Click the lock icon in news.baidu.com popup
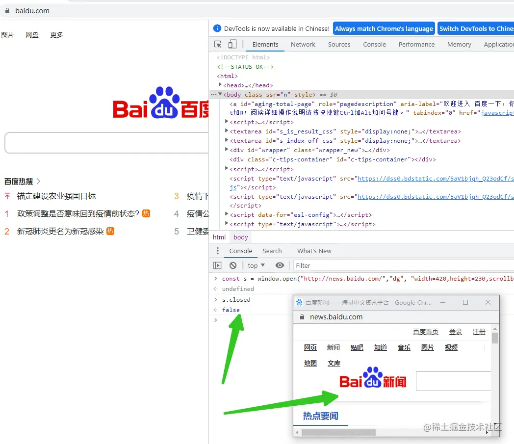Screen dimensions: 514x444 (302, 317)
